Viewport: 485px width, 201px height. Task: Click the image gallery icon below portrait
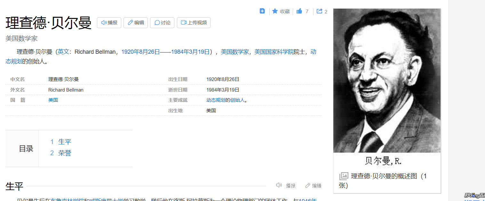[x=344, y=176]
